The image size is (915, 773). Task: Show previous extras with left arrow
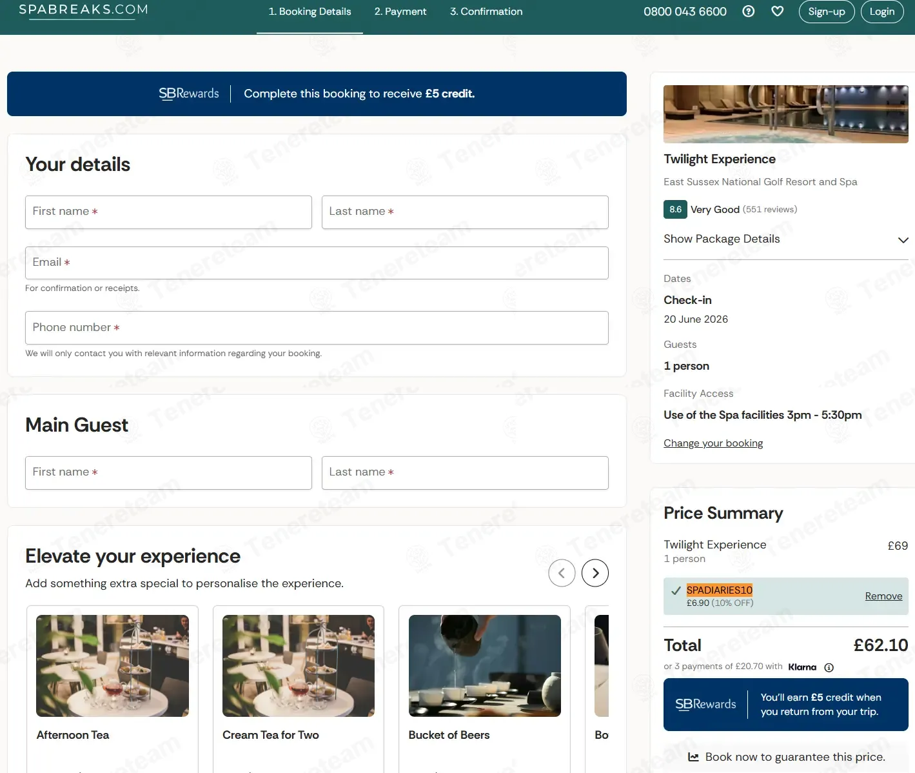pyautogui.click(x=562, y=573)
